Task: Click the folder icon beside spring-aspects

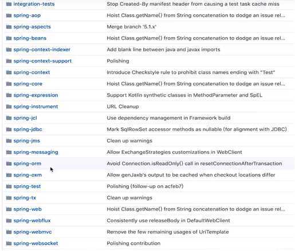Action: (9, 27)
